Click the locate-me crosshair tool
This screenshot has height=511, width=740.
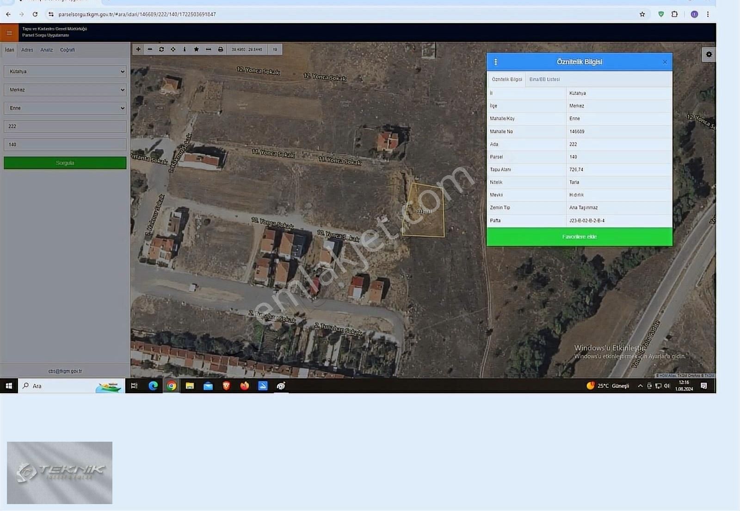(x=173, y=49)
